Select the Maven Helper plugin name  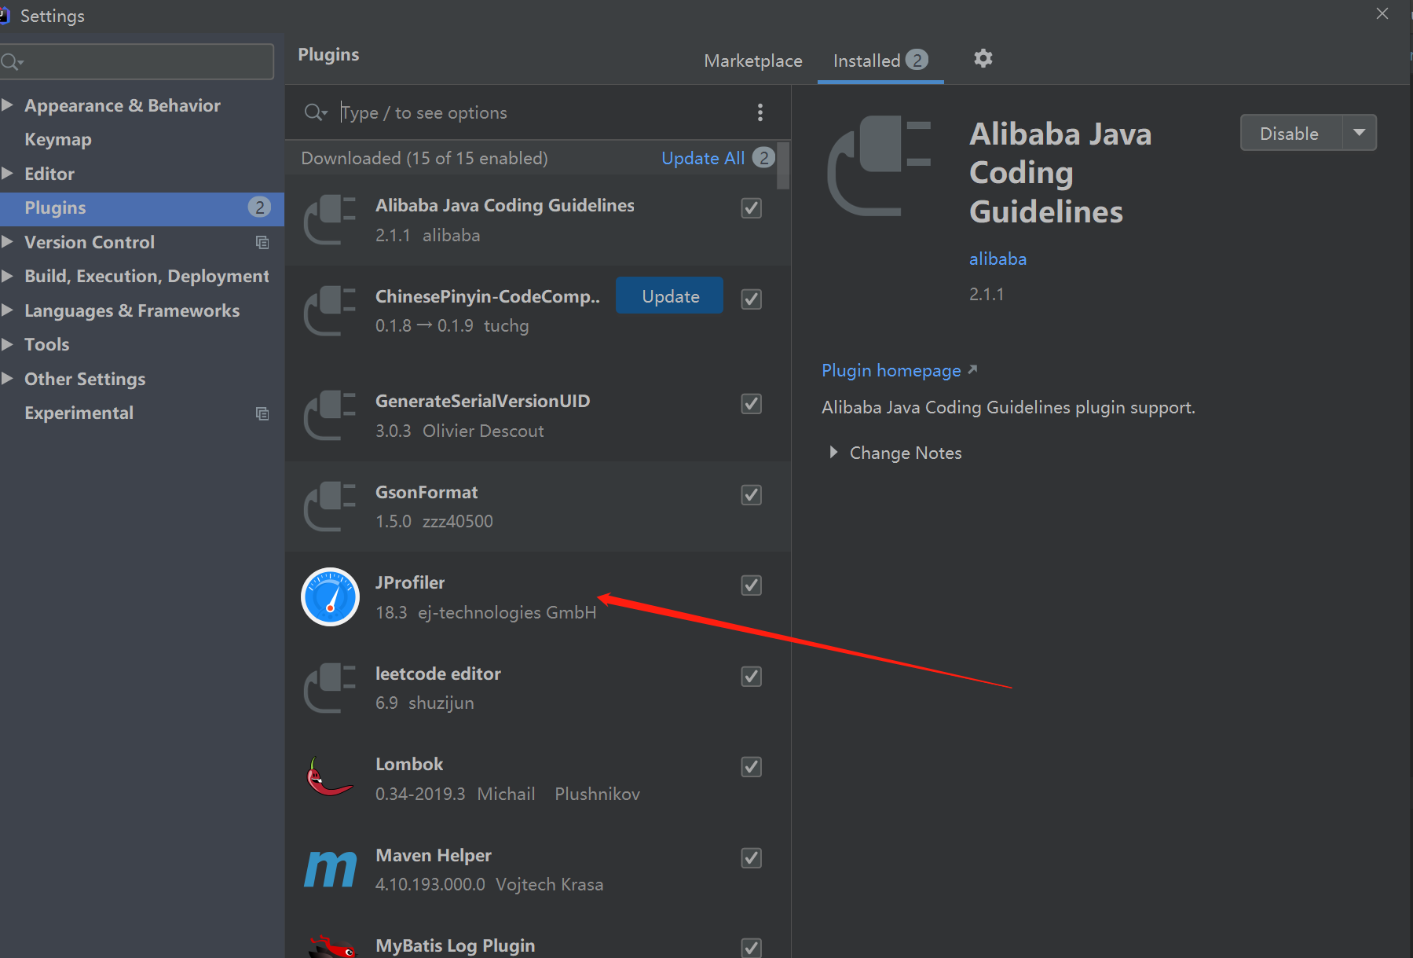click(x=434, y=855)
